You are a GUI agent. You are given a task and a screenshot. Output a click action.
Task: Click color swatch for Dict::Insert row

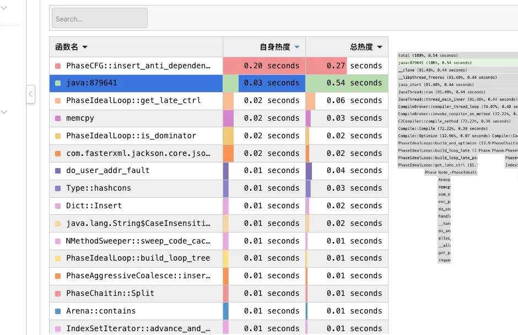[58, 206]
